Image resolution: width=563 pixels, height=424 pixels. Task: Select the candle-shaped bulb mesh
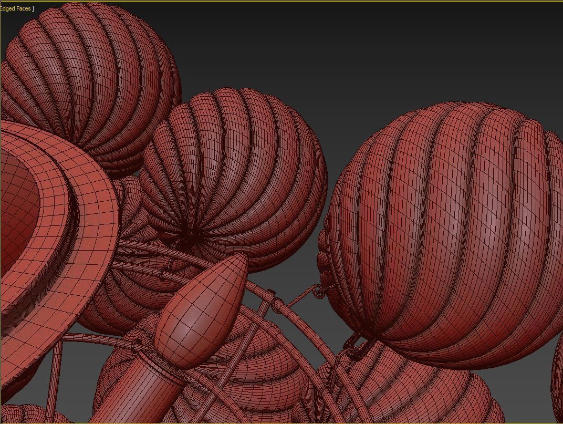pos(201,311)
